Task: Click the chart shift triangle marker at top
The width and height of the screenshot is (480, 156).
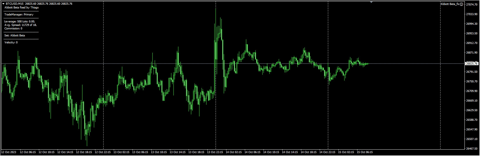Action: pos(371,2)
